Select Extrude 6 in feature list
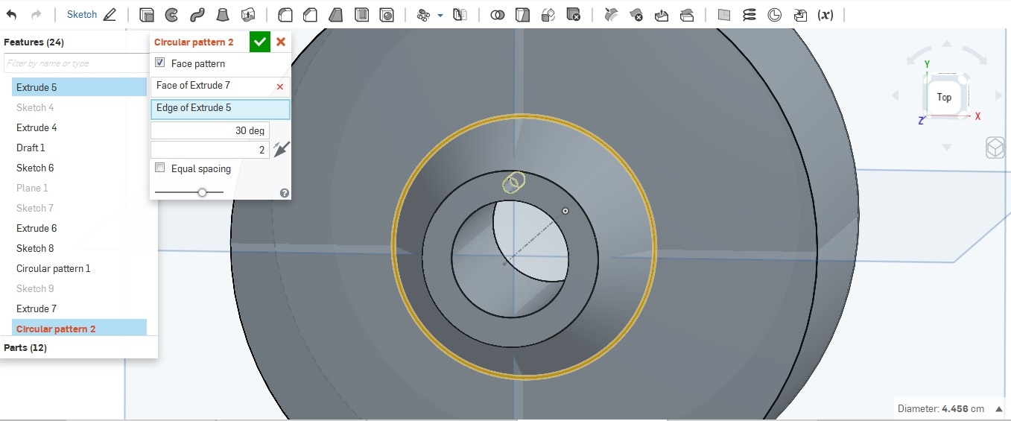This screenshot has width=1011, height=421. point(79,228)
